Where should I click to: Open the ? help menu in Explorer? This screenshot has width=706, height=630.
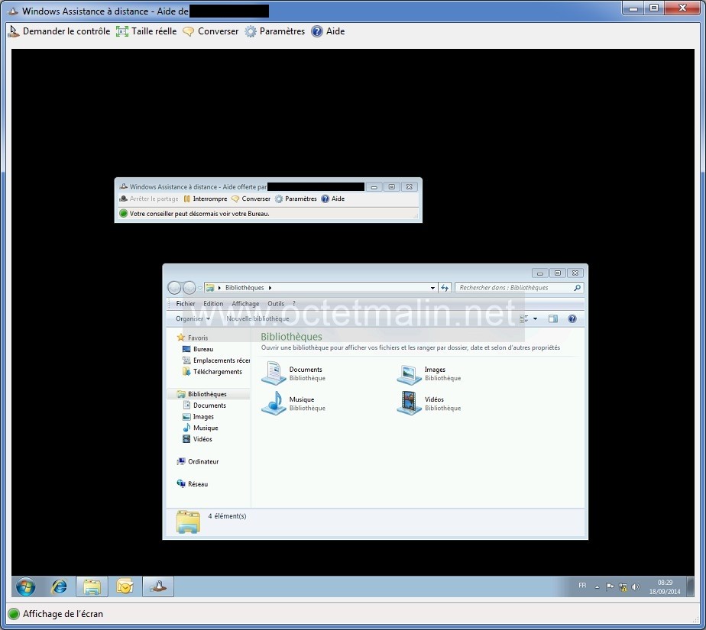tap(294, 303)
